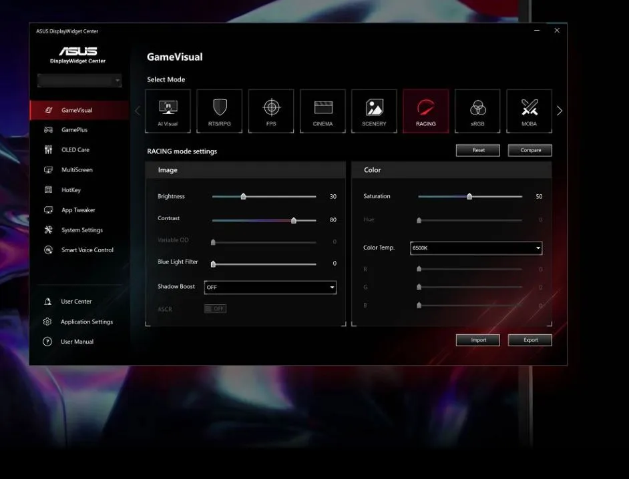Minimize the DisplayWidget Center window
This screenshot has width=629, height=479.
(x=537, y=31)
